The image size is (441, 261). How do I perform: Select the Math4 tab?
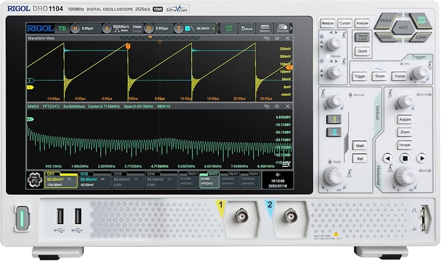pos(250,180)
